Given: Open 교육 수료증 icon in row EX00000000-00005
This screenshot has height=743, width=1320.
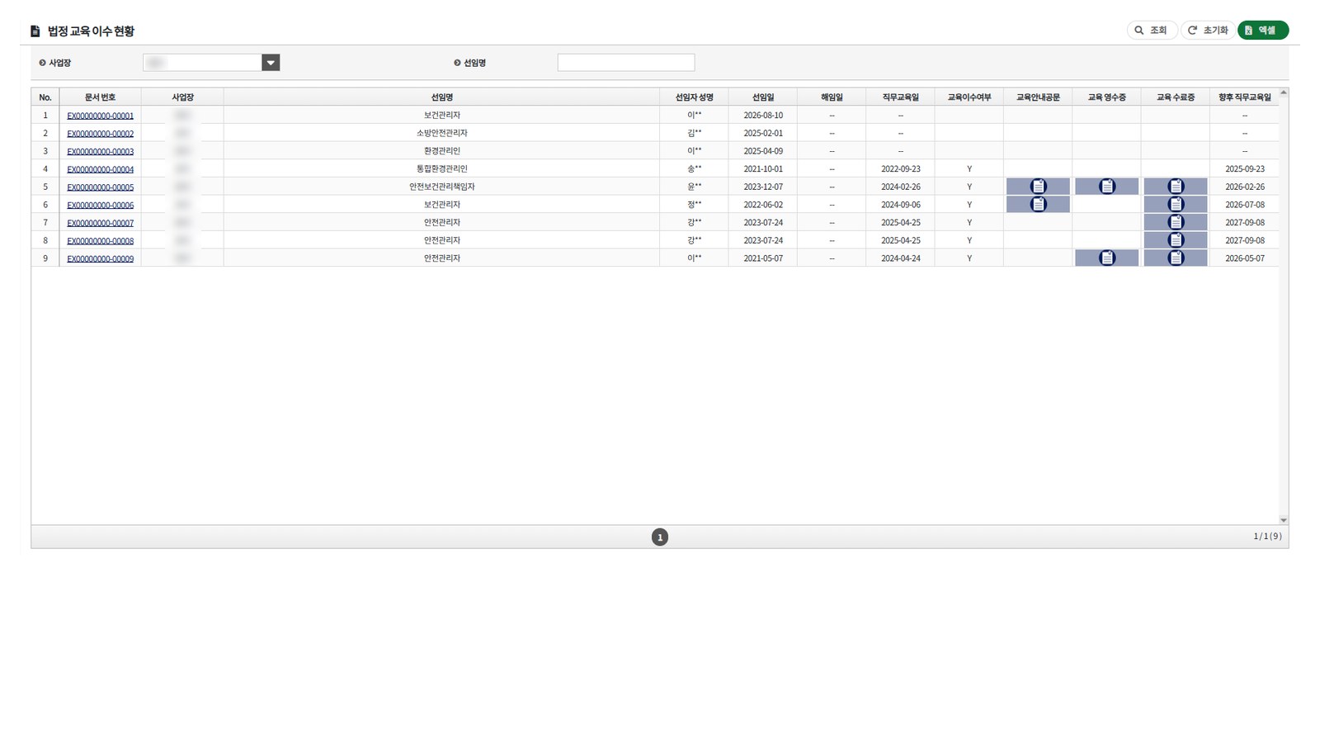Looking at the screenshot, I should (x=1176, y=187).
